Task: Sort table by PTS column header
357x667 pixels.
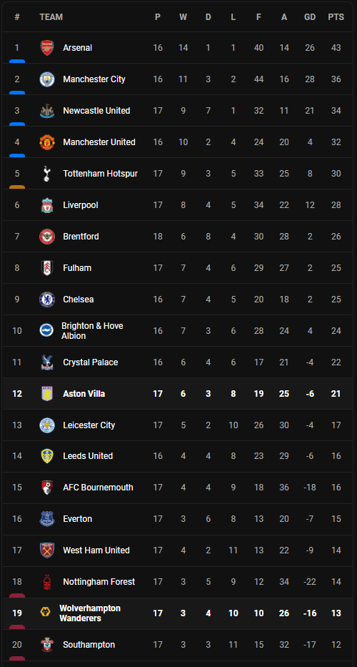Action: 336,17
